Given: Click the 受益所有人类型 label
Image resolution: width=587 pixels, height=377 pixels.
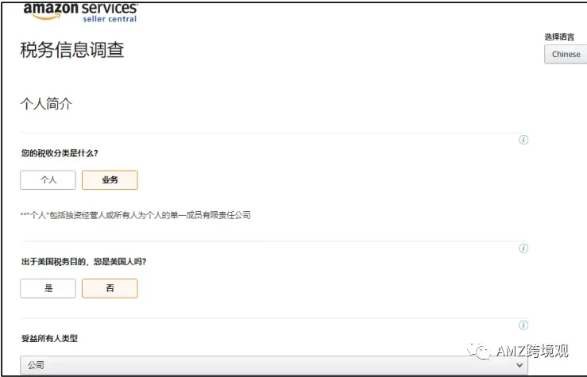Looking at the screenshot, I should pos(49,338).
